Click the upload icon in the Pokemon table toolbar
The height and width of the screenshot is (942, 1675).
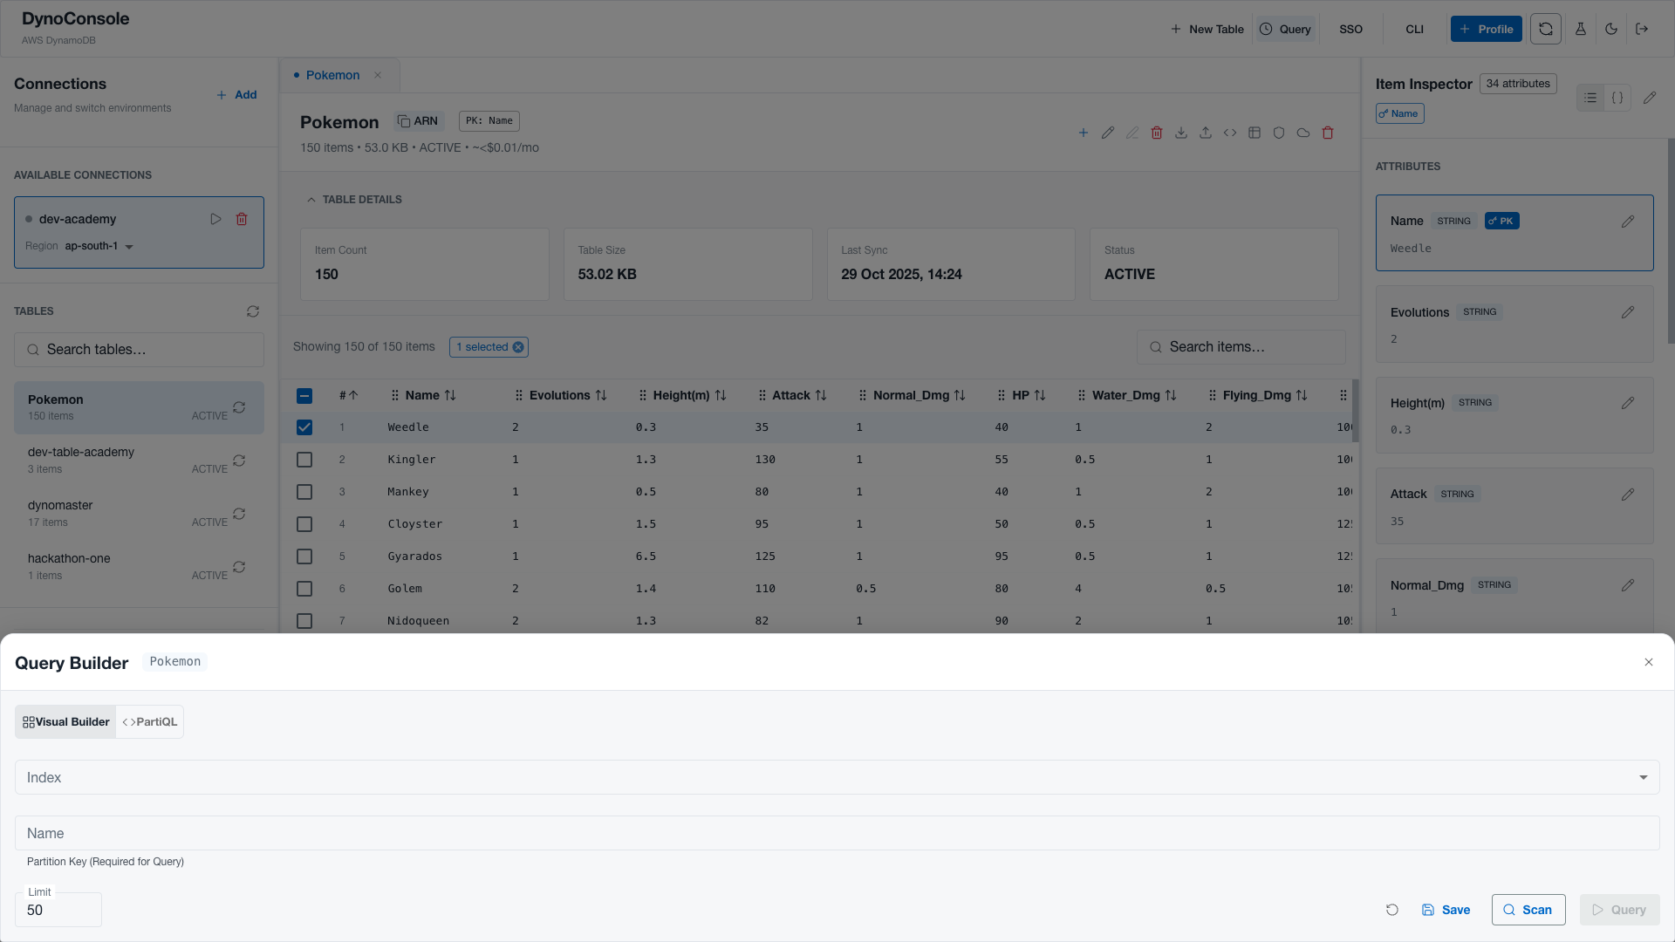coord(1205,133)
